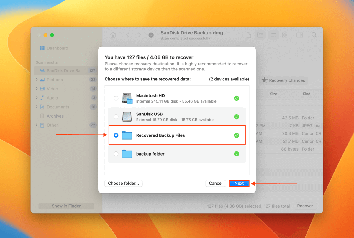Click the Home icon in the toolbar
The image size is (354, 238).
point(113,35)
